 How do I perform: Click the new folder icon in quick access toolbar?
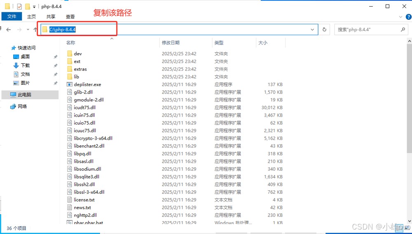point(28,7)
